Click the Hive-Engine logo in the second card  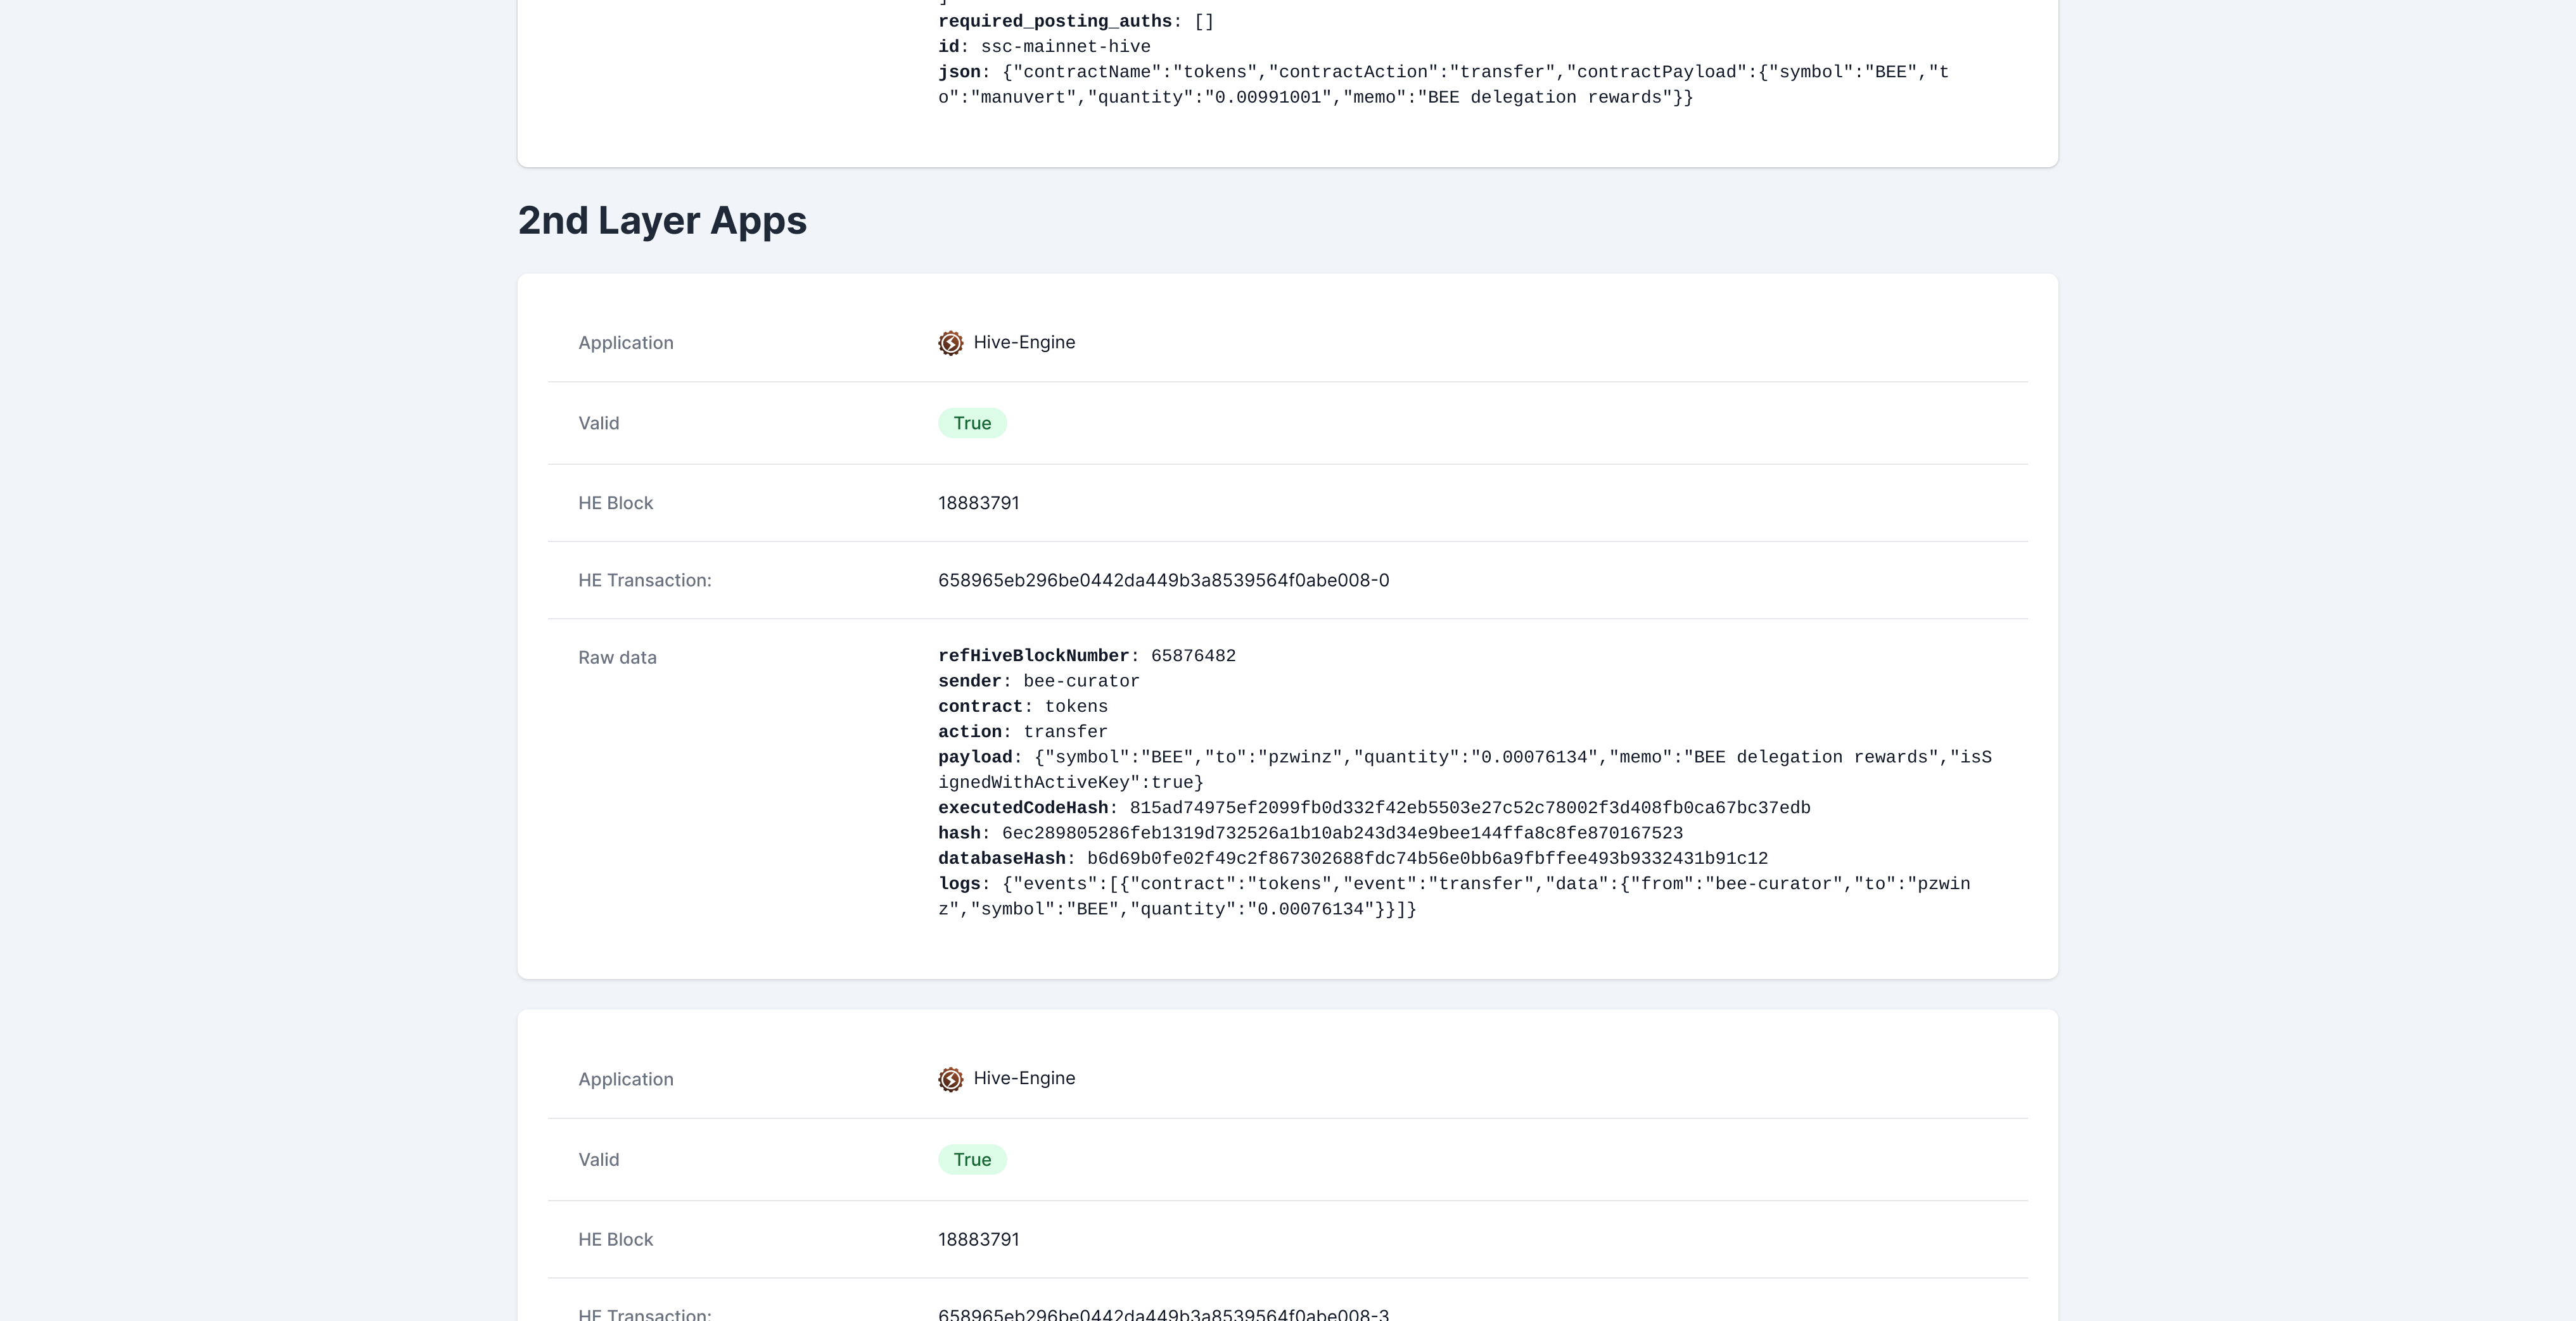coord(950,1079)
